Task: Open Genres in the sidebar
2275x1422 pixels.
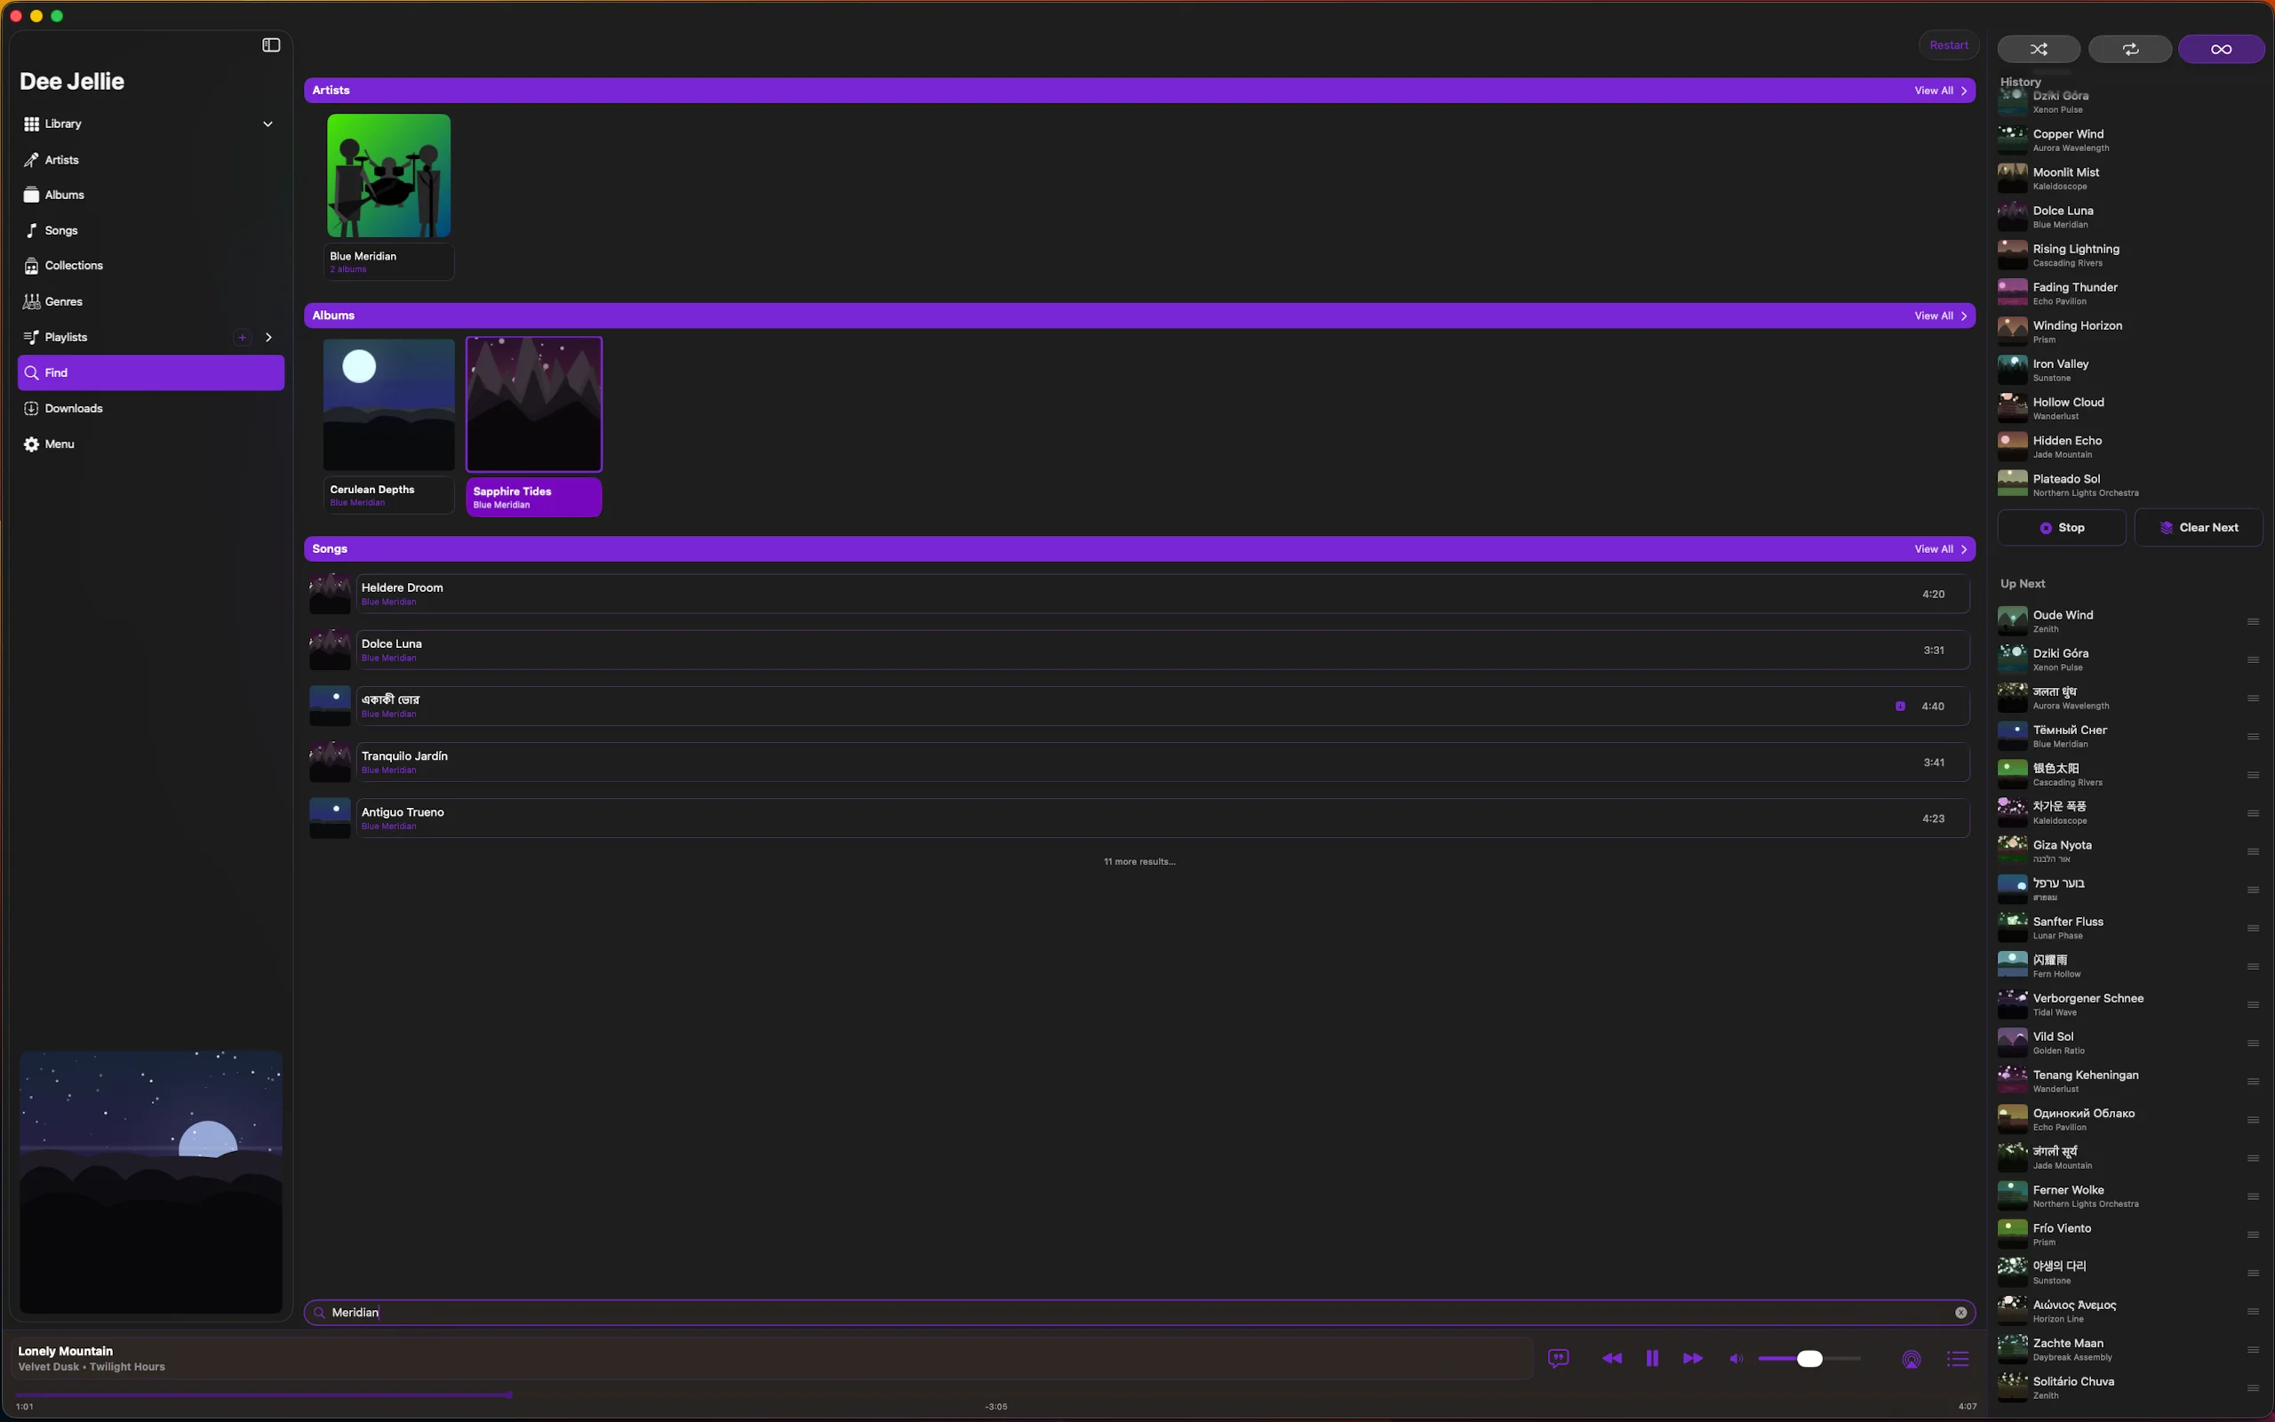Action: tap(64, 301)
